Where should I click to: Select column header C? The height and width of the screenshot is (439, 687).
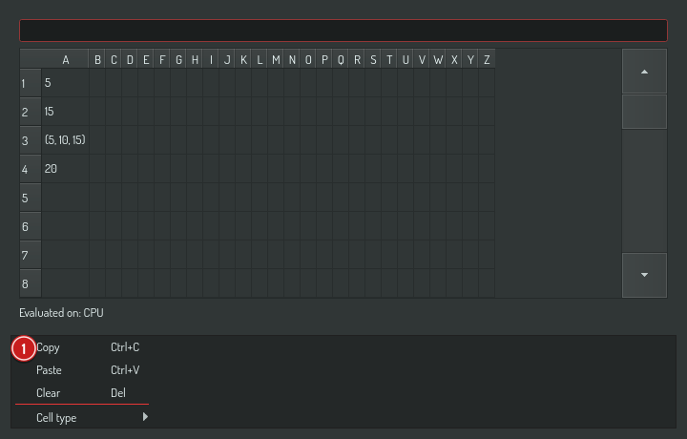[114, 59]
